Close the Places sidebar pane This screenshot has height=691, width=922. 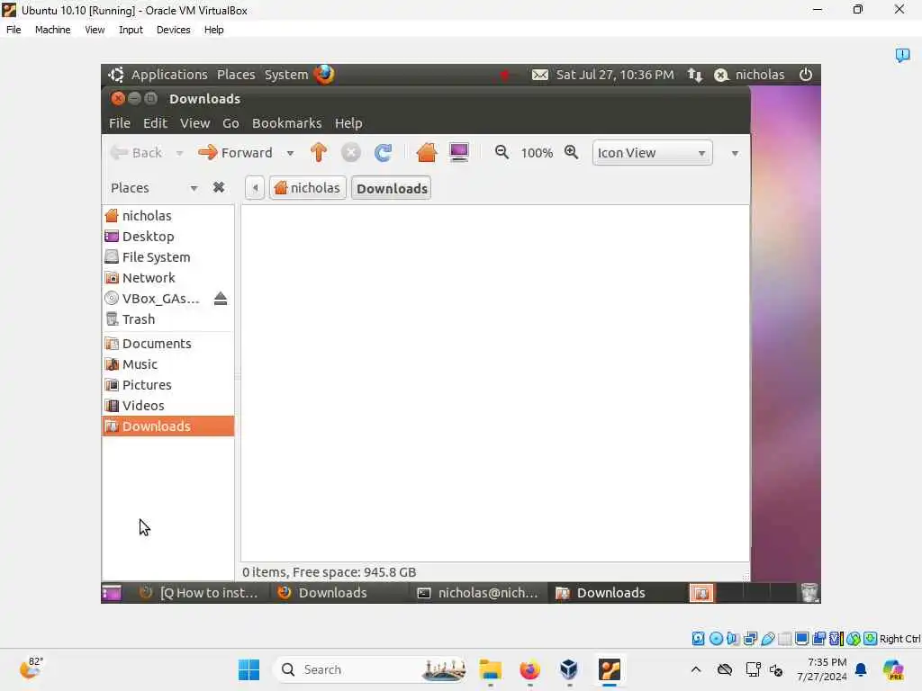(x=219, y=187)
